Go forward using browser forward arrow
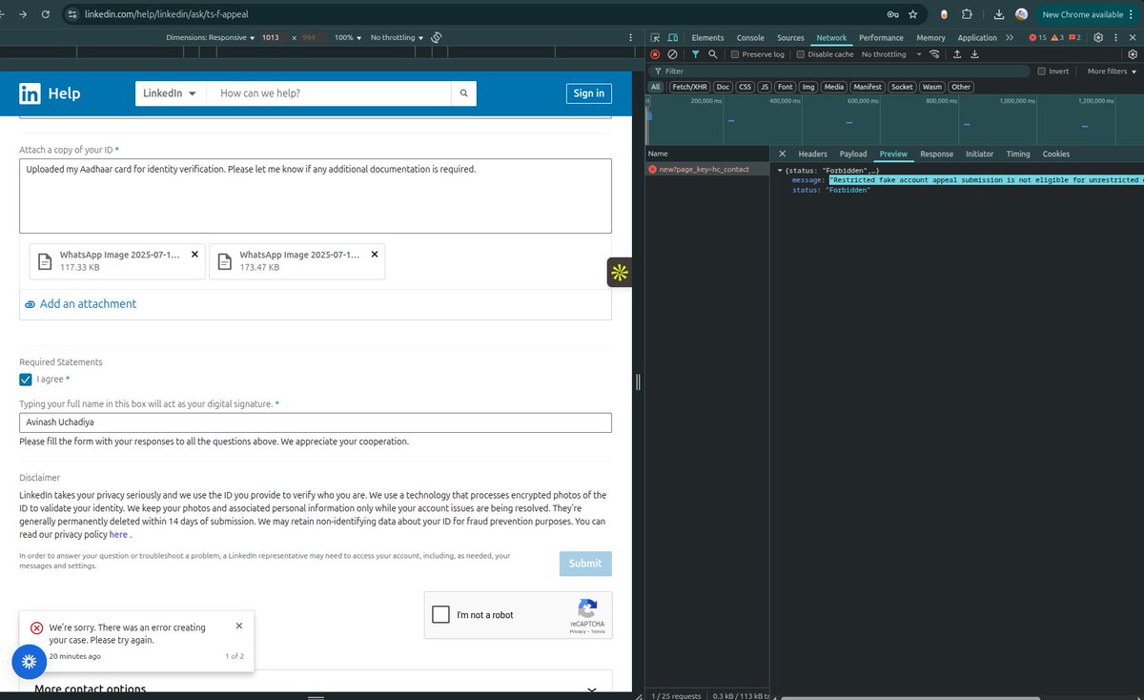Viewport: 1144px width, 700px height. 23,14
